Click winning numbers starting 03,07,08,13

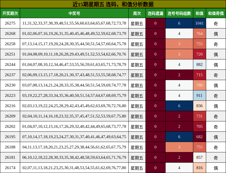tap(74, 85)
